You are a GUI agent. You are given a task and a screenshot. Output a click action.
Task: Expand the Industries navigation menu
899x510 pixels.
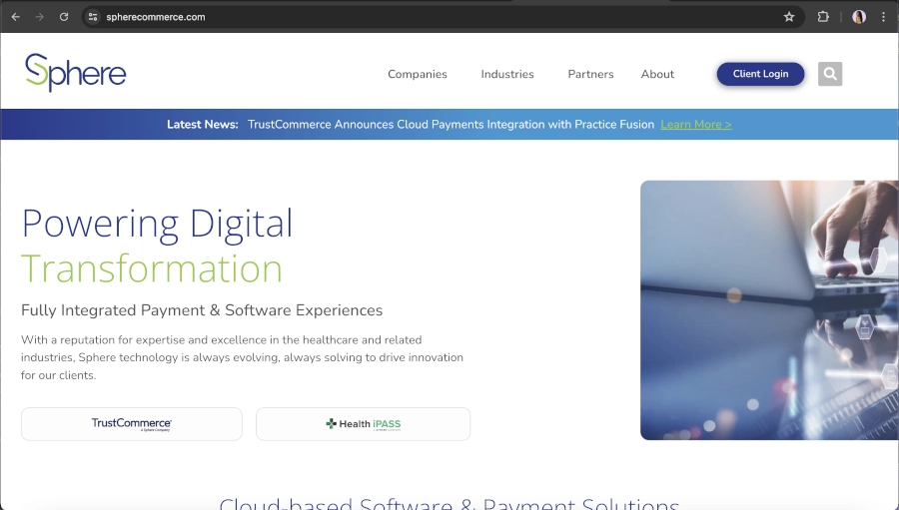click(507, 74)
